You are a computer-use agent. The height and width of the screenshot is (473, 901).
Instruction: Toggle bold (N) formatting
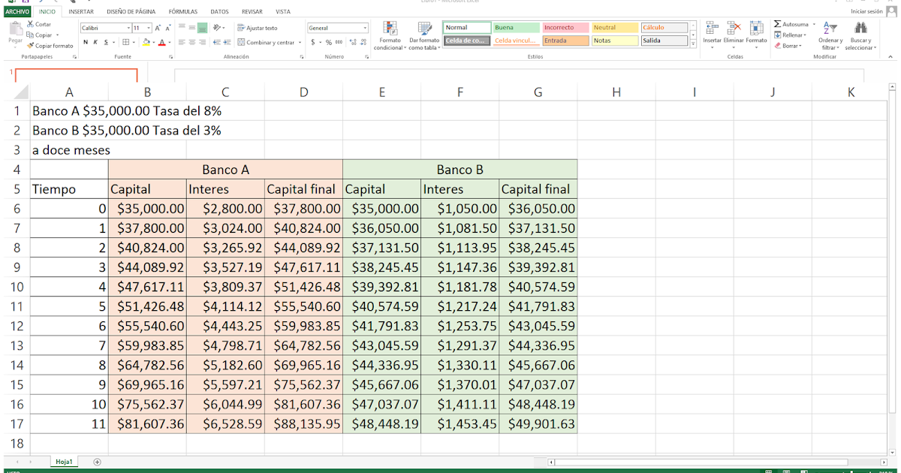(86, 42)
